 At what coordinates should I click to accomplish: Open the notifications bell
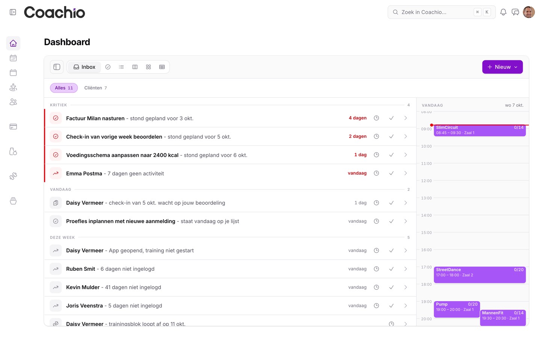[503, 12]
